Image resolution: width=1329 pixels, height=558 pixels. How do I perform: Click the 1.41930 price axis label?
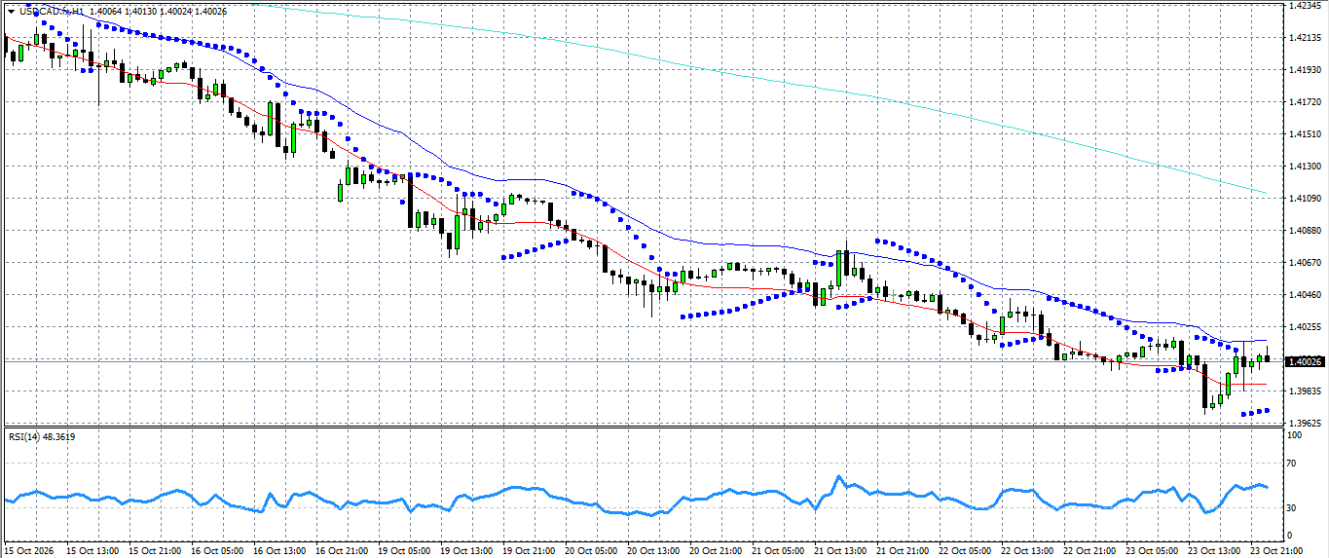pos(1304,70)
